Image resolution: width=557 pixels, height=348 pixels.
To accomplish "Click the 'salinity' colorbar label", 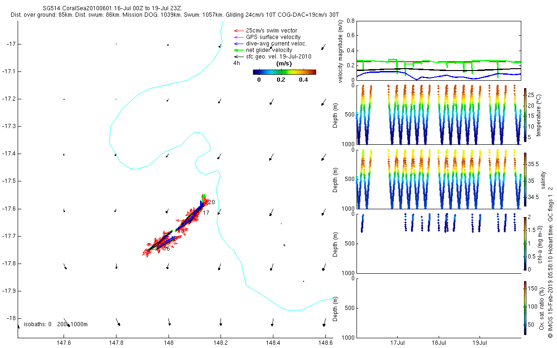I will [x=544, y=180].
